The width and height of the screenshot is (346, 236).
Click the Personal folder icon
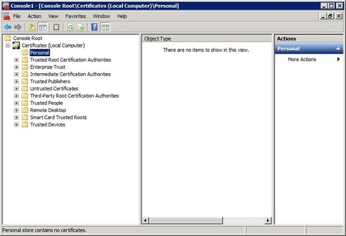25,53
